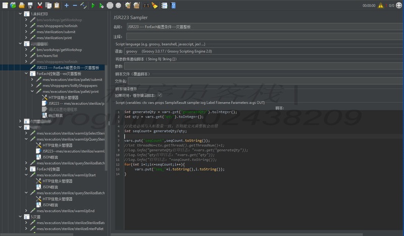This screenshot has height=236, width=404.
Task: Expand the mes/execution/sterilize/pallet/submit node
Action: point(32,79)
